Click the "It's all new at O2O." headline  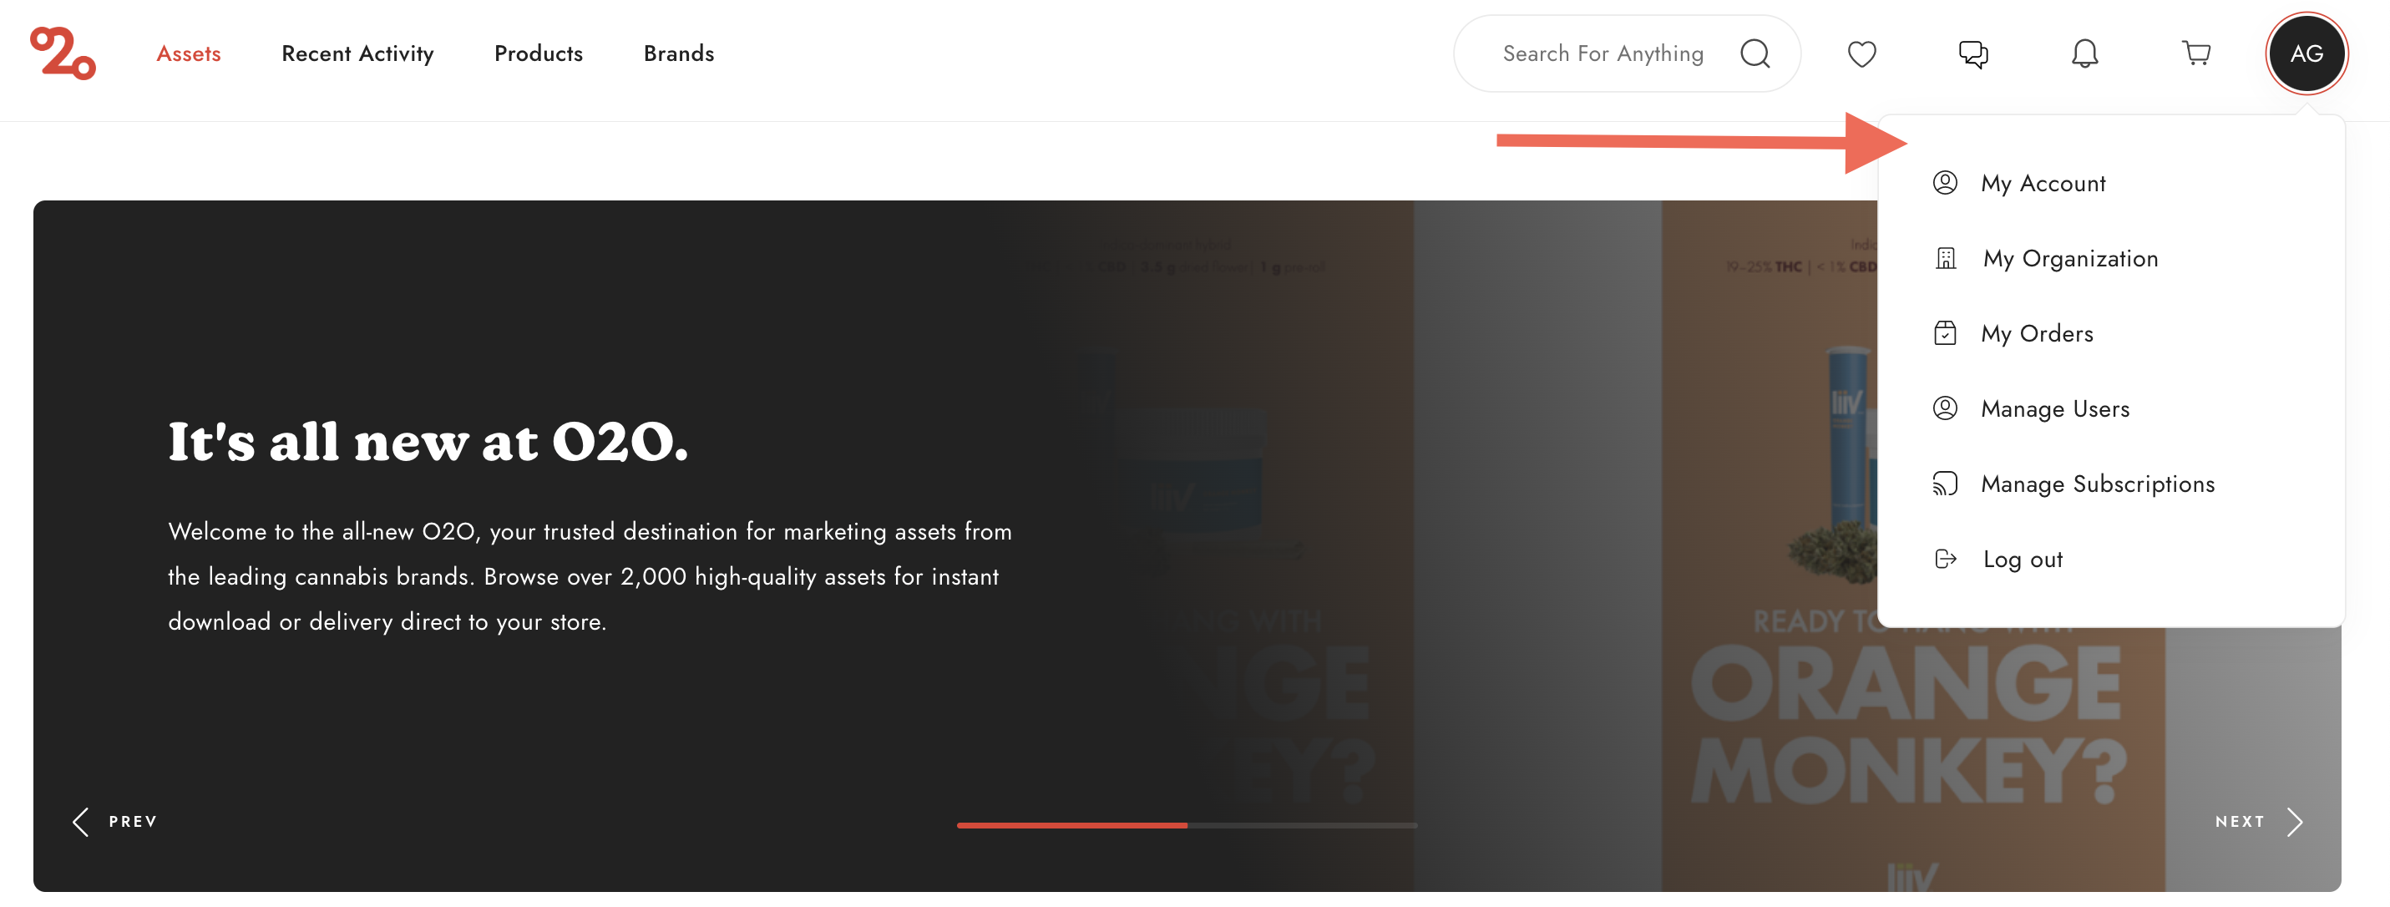[428, 442]
